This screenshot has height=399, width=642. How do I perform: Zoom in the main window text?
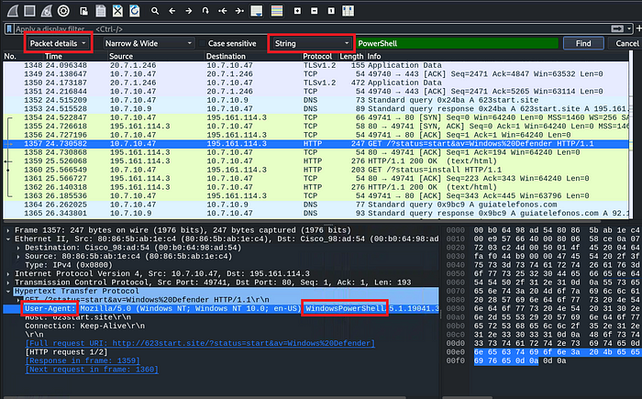pyautogui.click(x=298, y=11)
